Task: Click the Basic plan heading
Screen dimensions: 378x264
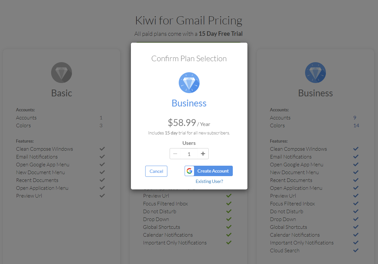Action: (x=62, y=93)
